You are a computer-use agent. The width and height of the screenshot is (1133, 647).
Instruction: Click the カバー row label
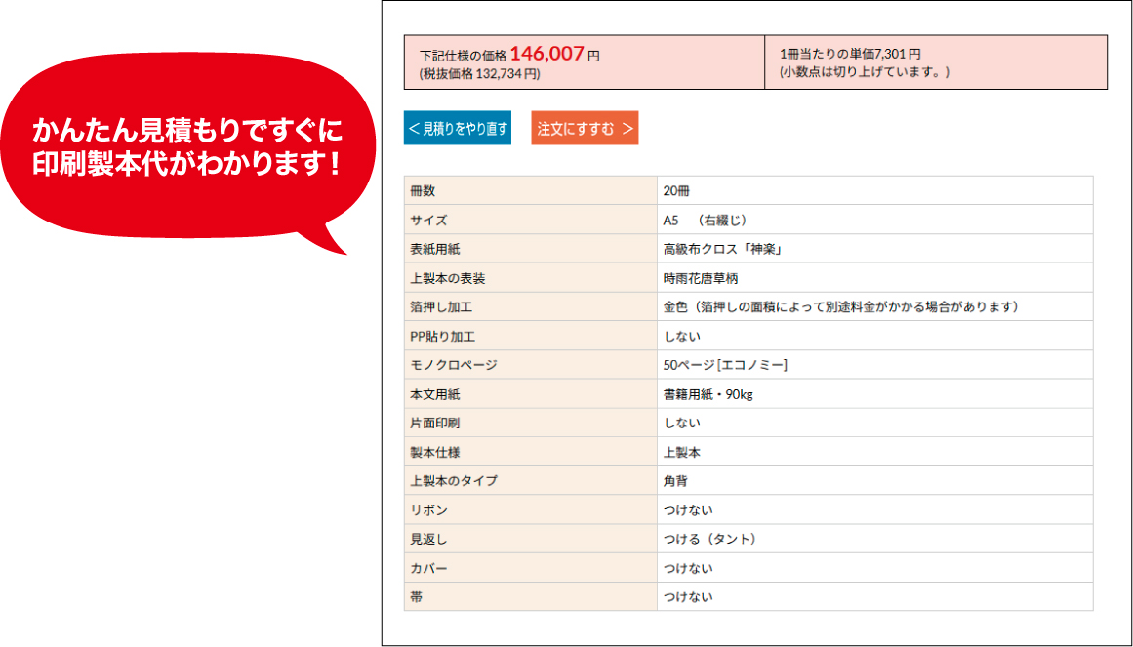tap(428, 568)
